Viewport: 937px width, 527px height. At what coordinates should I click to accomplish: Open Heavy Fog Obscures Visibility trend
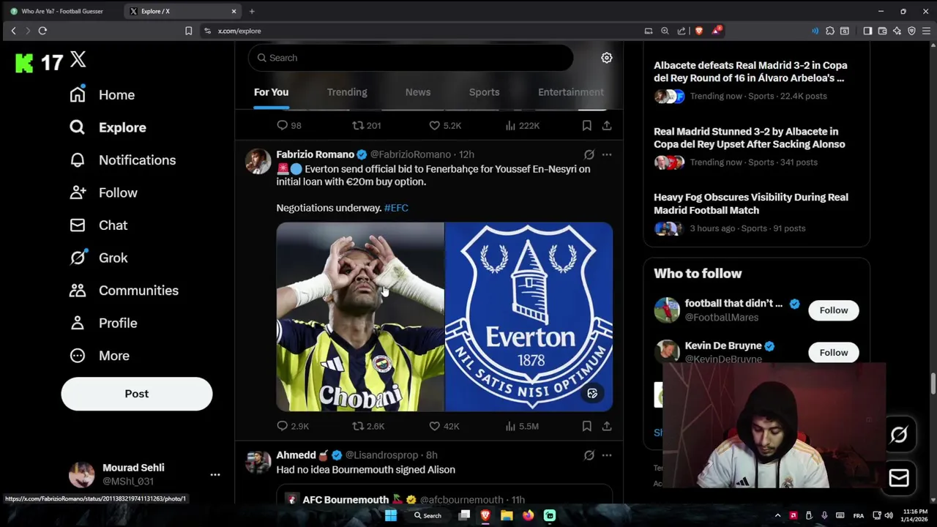(x=751, y=203)
